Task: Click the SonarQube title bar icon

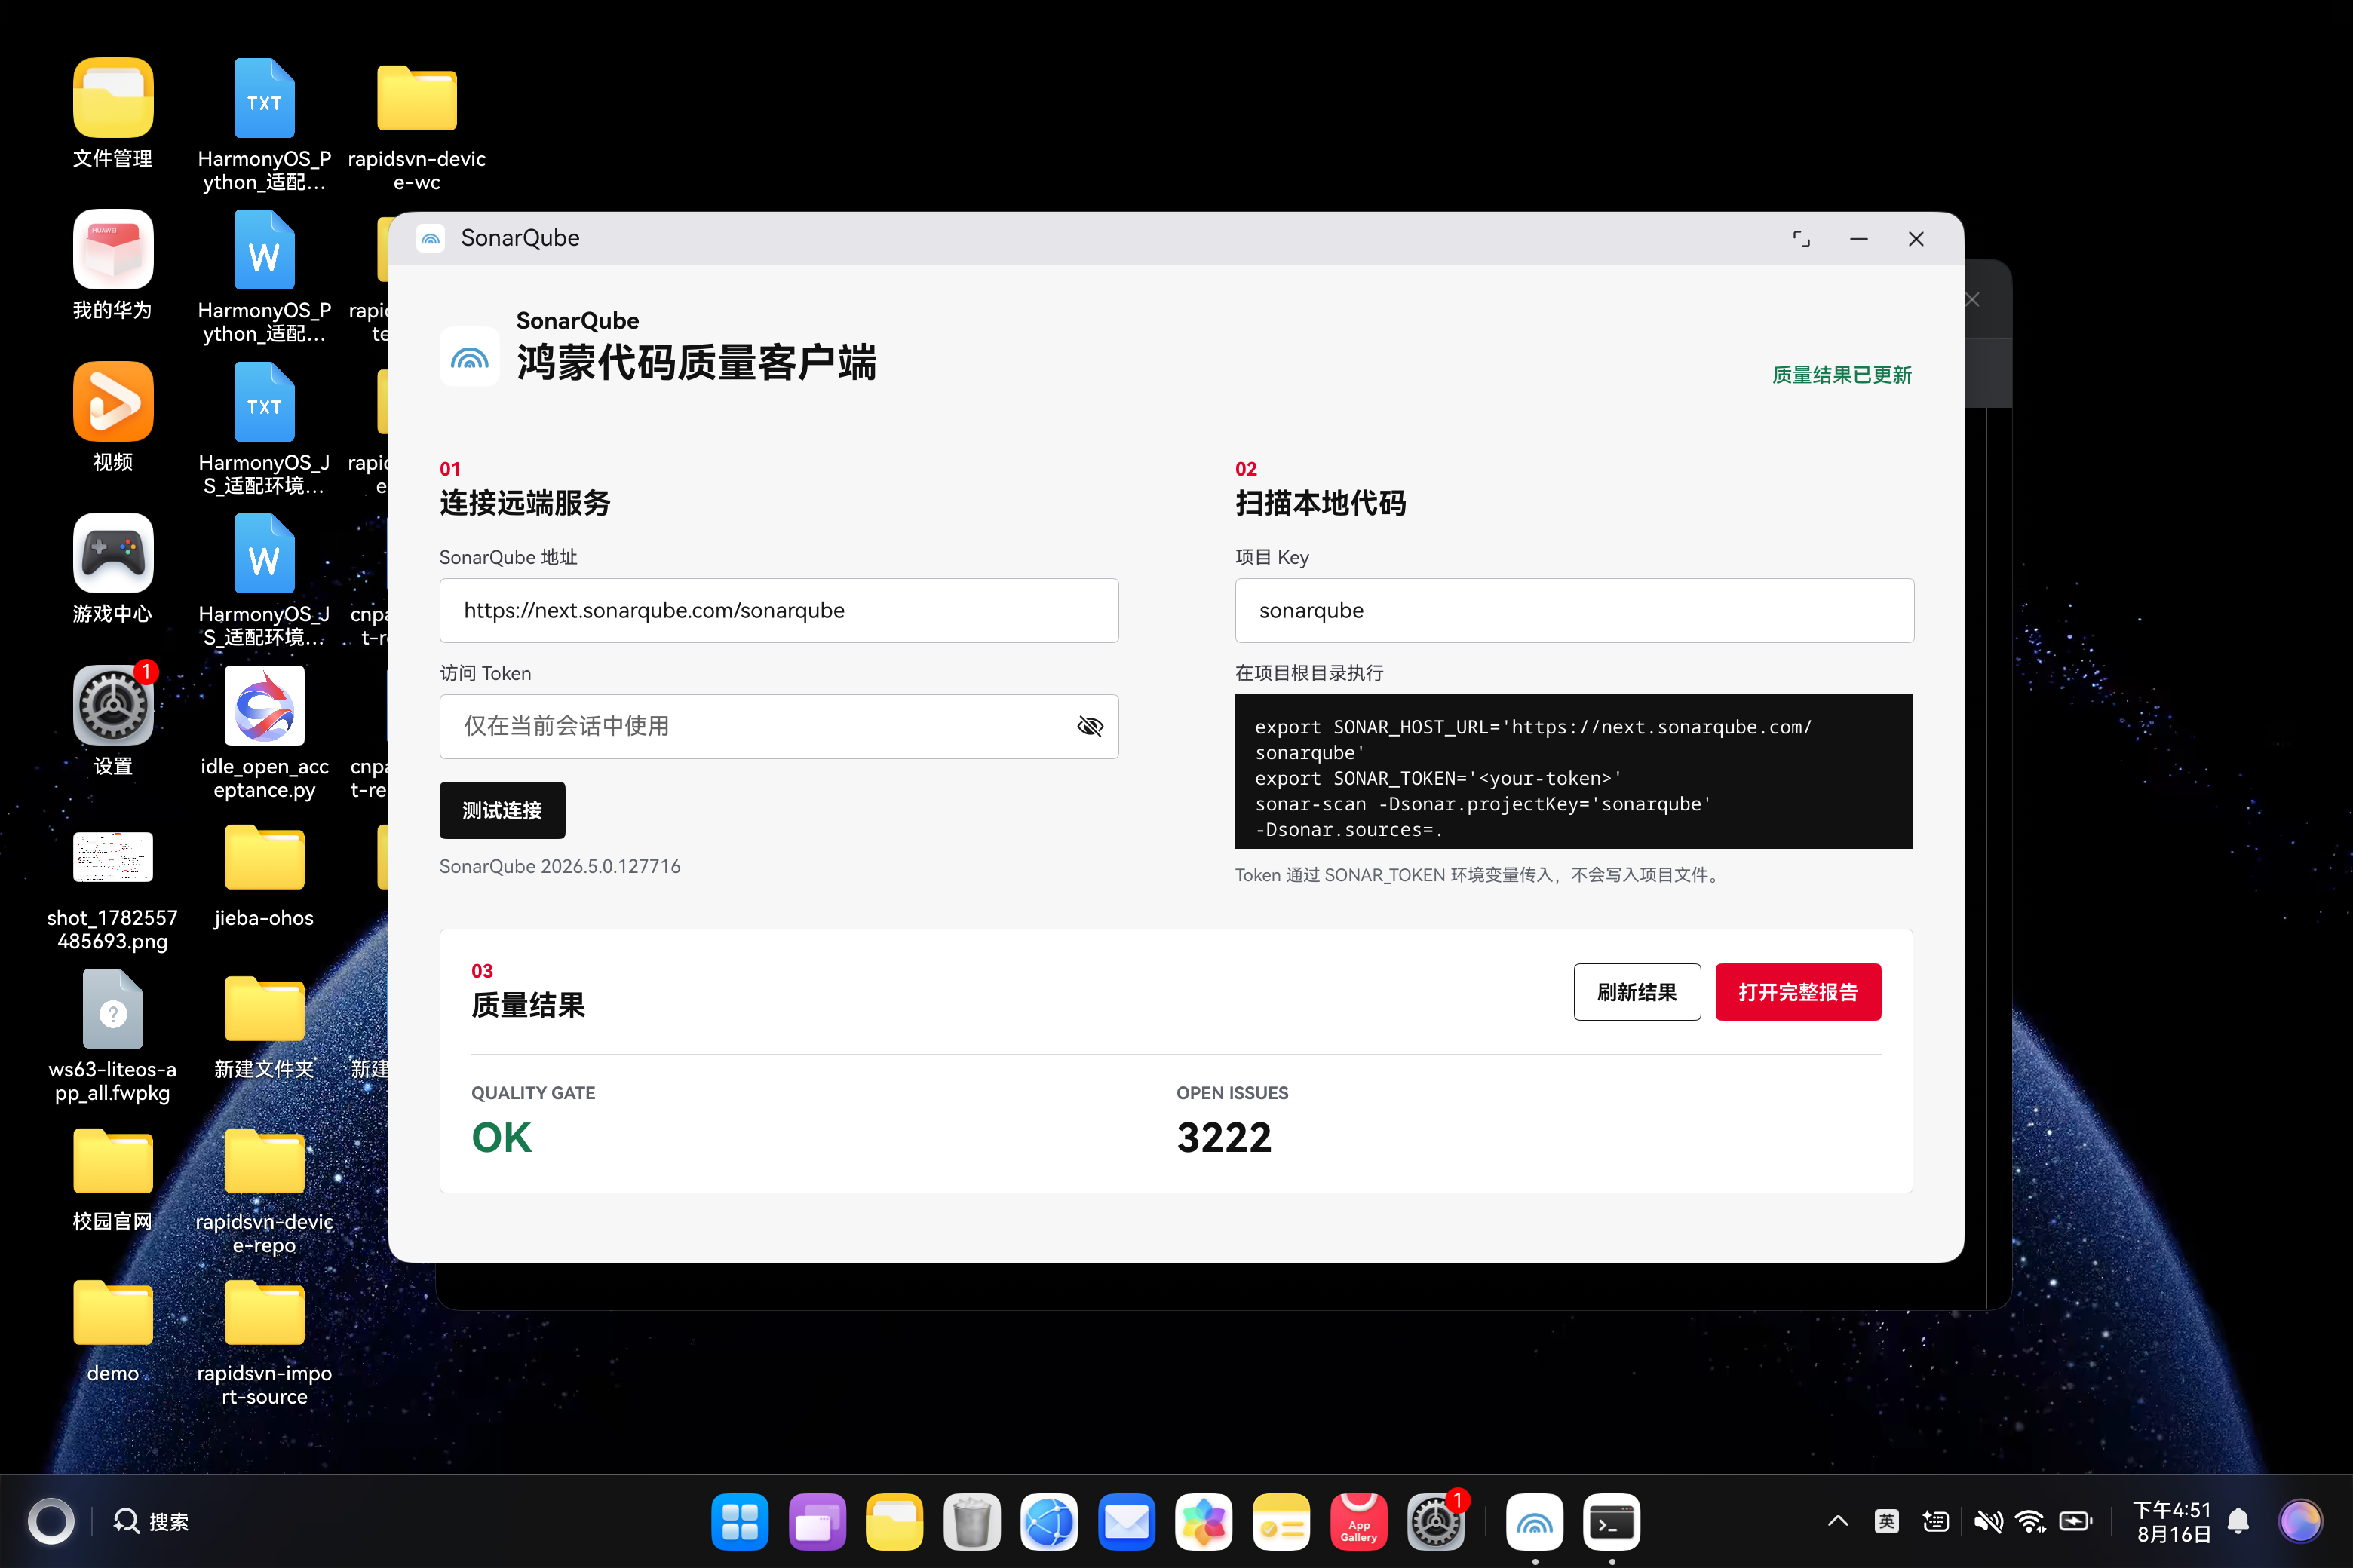Action: pyautogui.click(x=430, y=238)
